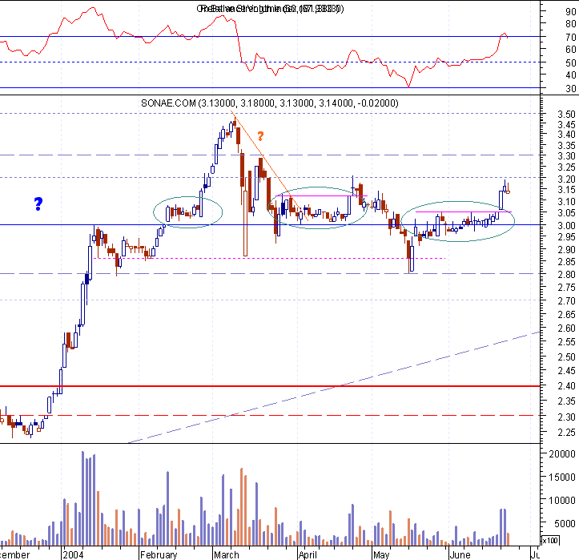Click the May date axis label

coord(381,555)
